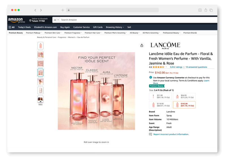Click the delivery location pin icon

pyautogui.click(x=30, y=20)
